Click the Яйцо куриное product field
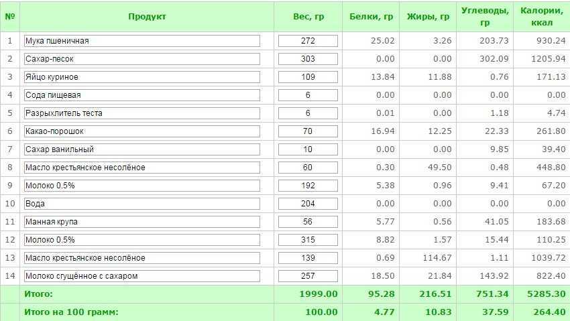 coord(142,77)
